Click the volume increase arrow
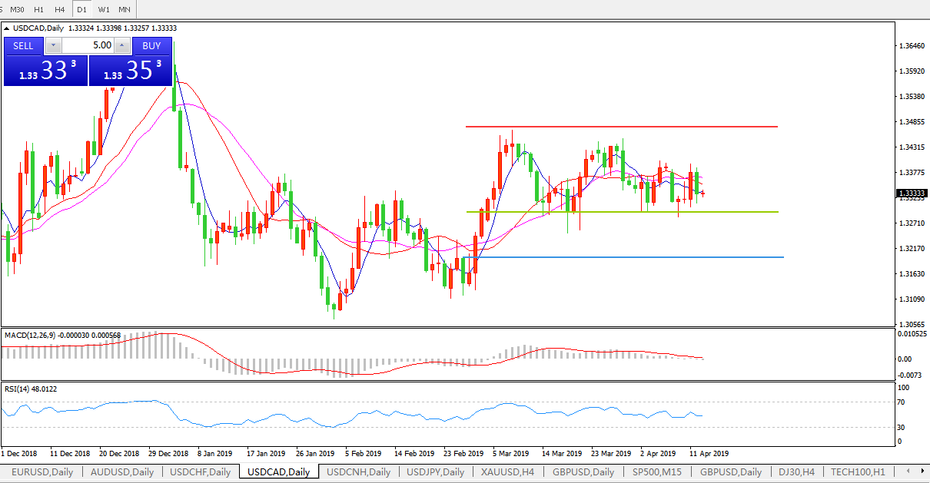Viewport: 930px width, 483px height. 121,45
